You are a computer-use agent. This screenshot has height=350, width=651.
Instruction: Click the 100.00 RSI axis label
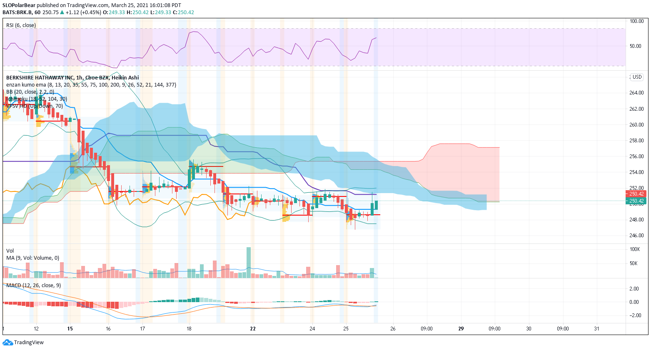[636, 21]
